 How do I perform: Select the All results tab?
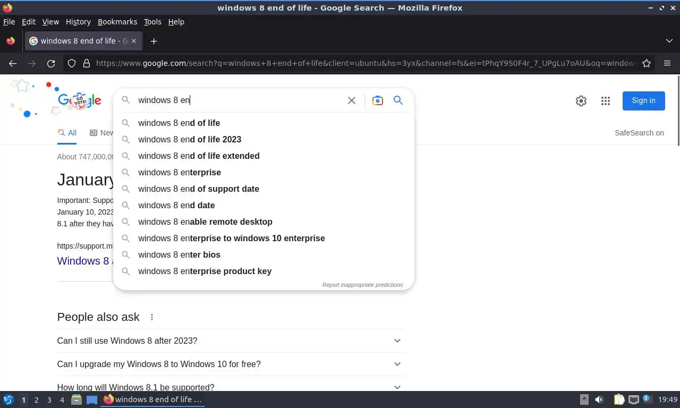(x=67, y=133)
